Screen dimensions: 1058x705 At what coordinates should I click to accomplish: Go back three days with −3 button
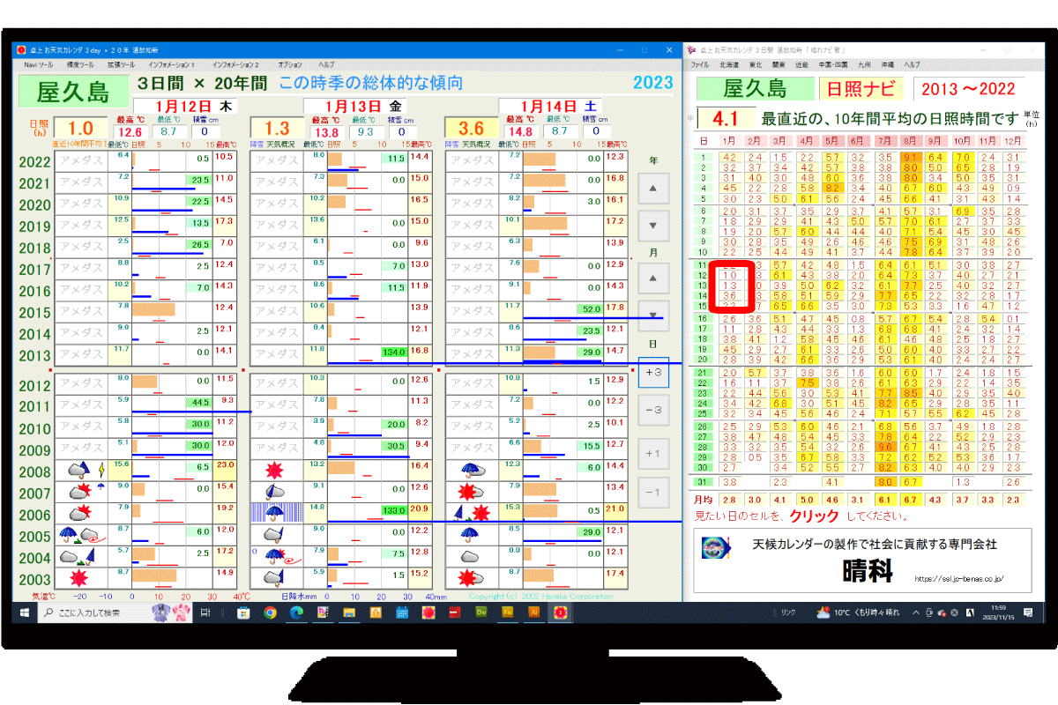click(653, 411)
